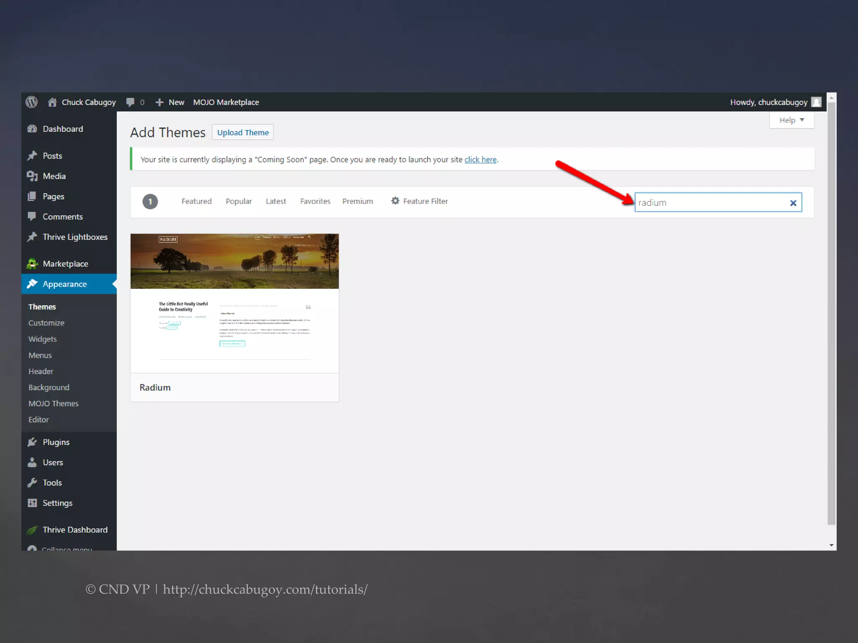Open the Favorites themes tab
The width and height of the screenshot is (858, 643).
pos(315,201)
